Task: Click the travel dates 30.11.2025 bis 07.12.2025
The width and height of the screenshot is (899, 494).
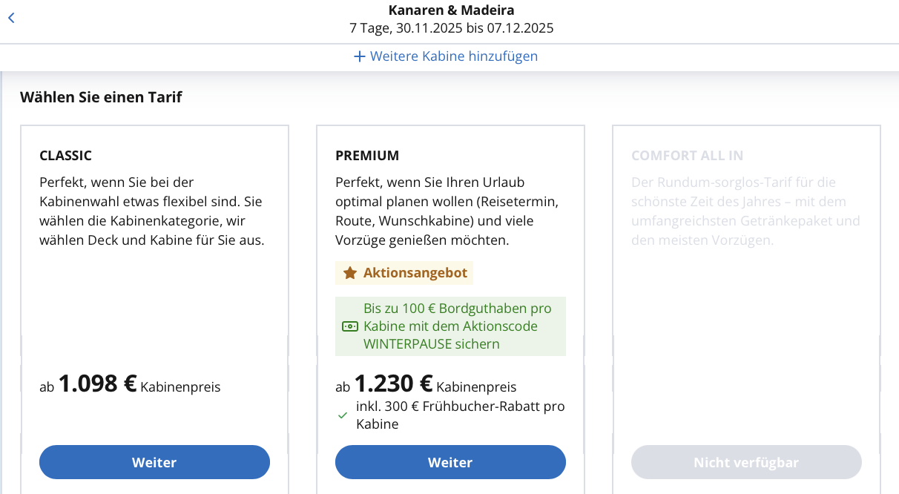Action: (475, 29)
